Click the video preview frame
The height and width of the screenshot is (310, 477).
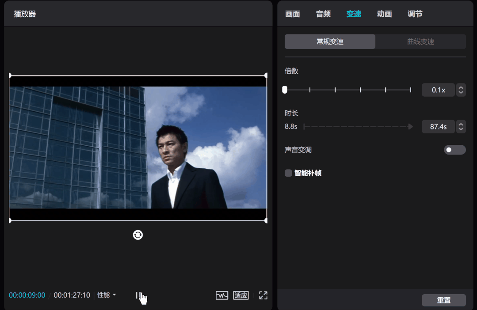[138, 147]
